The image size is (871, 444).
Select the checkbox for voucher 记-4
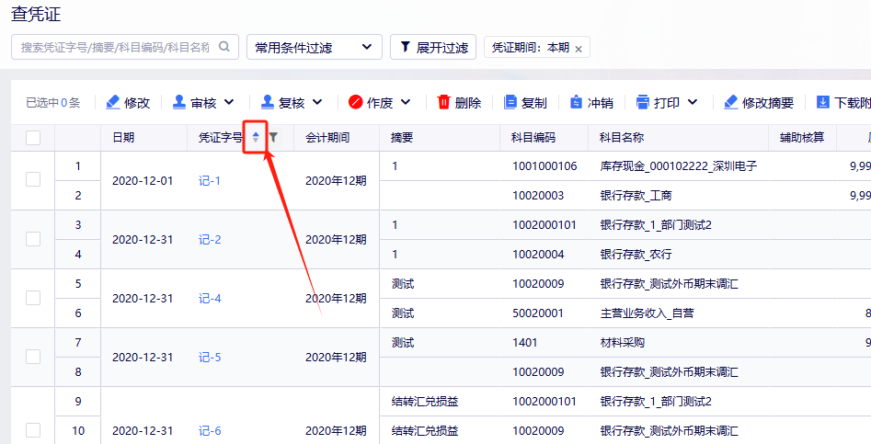point(33,298)
